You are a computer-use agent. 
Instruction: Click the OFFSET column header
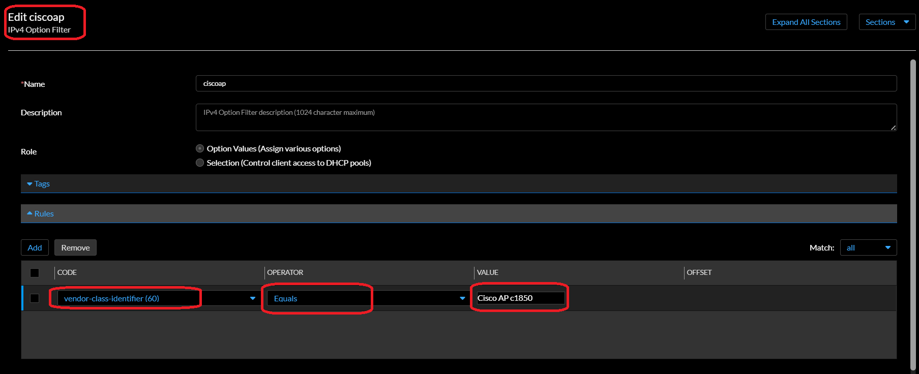699,272
